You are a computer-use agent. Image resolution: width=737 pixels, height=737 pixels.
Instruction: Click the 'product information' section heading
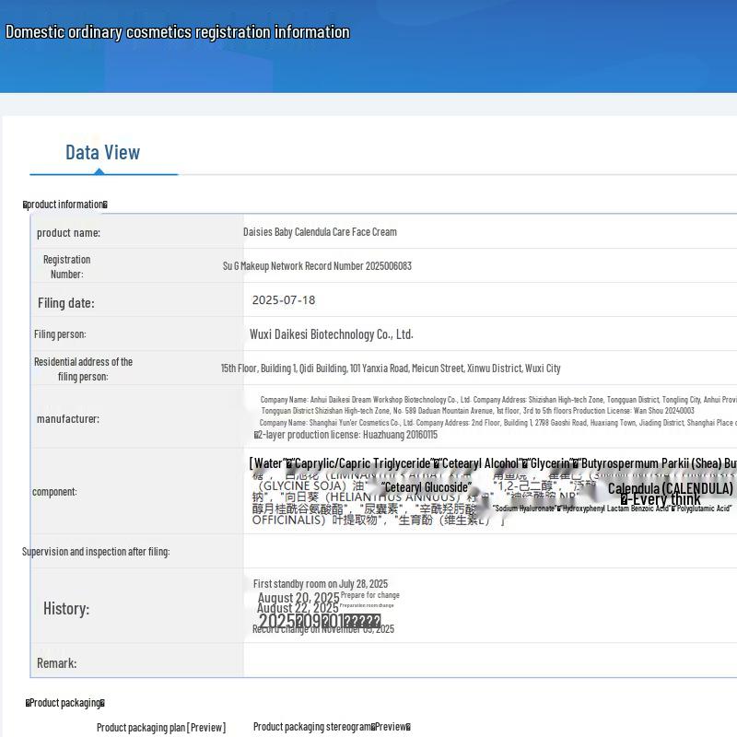click(65, 205)
